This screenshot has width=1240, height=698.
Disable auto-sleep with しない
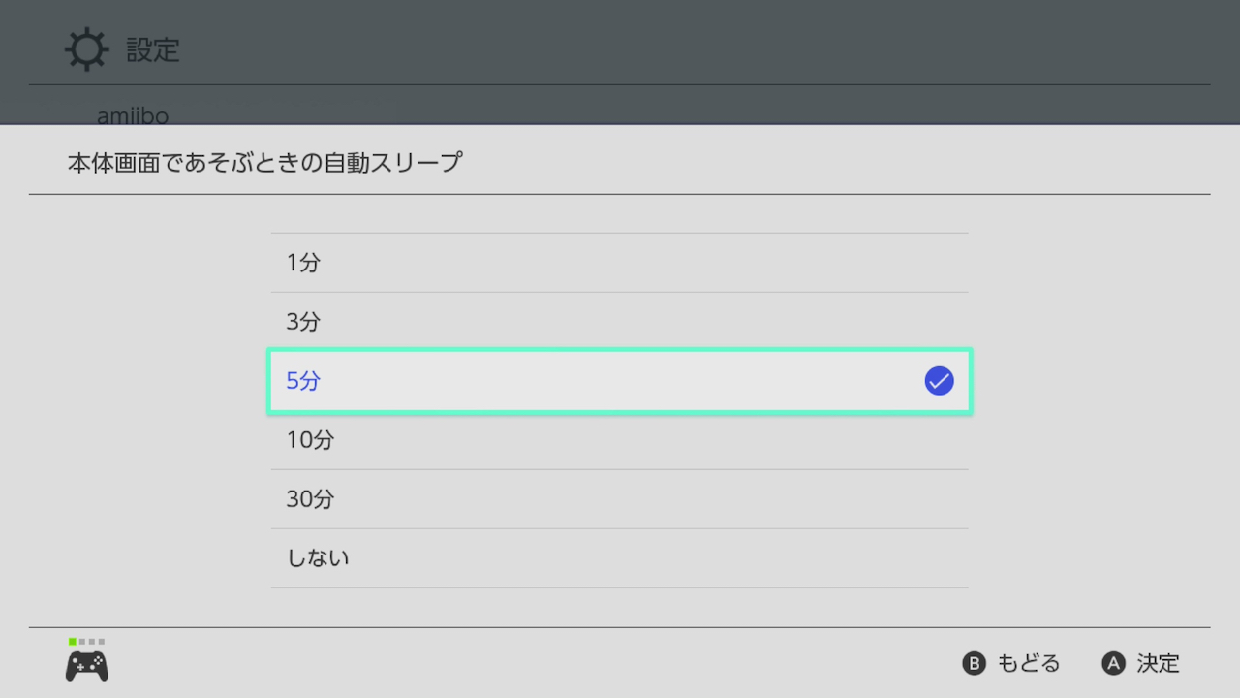[620, 558]
